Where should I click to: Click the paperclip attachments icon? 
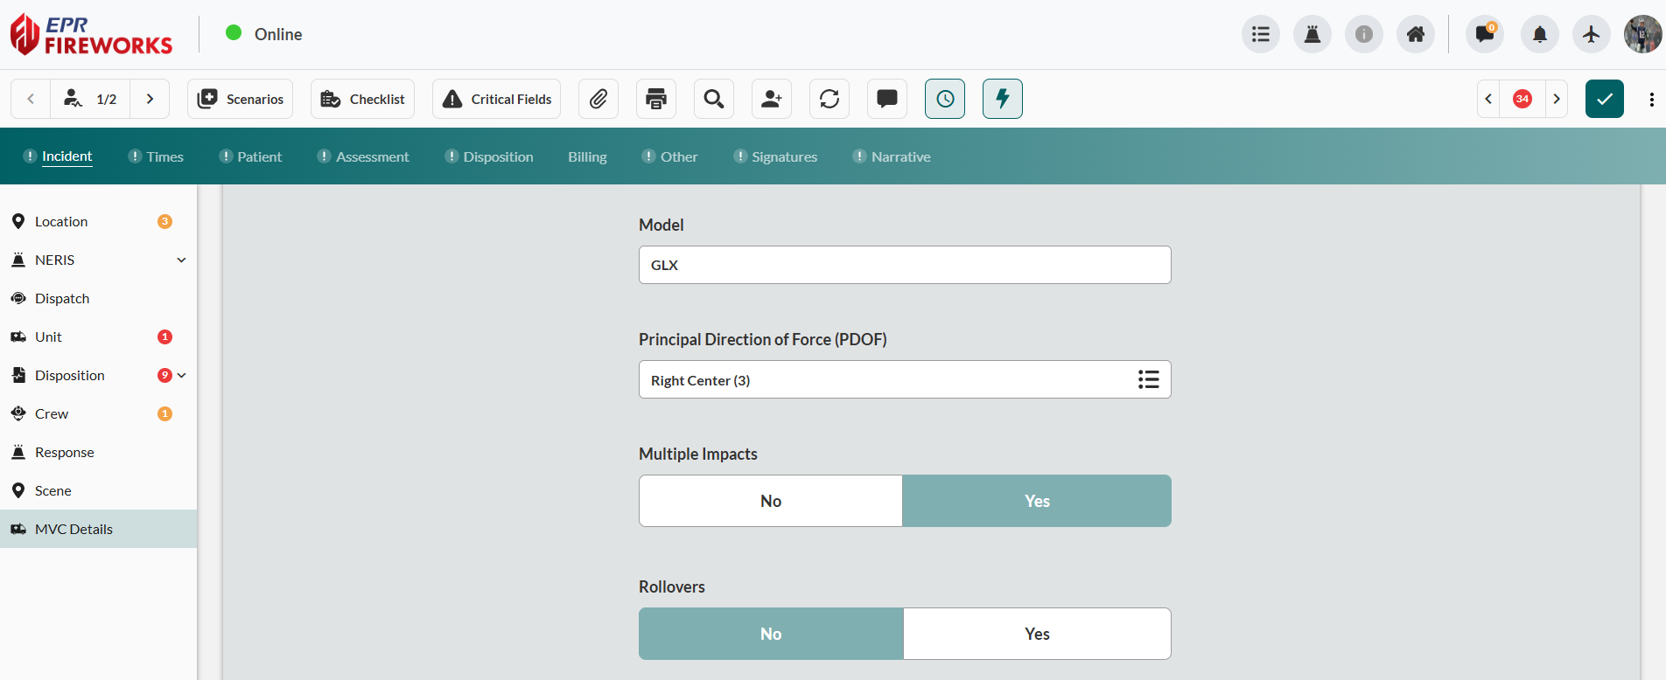click(598, 99)
